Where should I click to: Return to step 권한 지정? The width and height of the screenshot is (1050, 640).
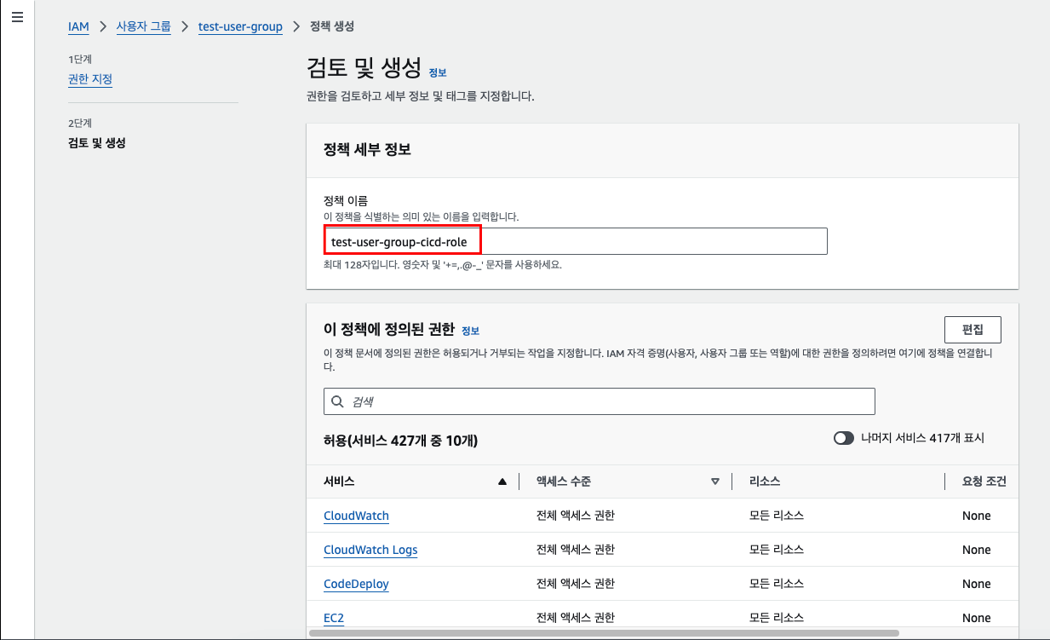click(x=90, y=79)
